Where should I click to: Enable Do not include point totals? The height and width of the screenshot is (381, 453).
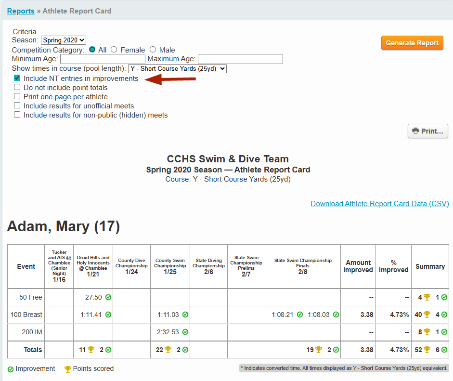17,87
